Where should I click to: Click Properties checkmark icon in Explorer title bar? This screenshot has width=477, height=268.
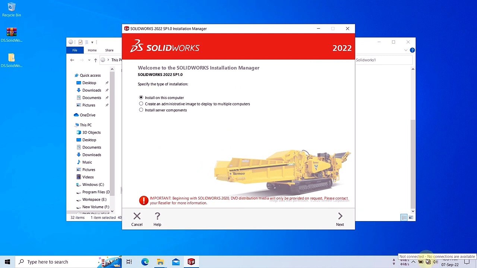(x=80, y=42)
